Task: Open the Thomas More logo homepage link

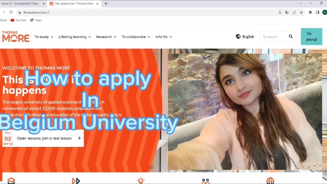Action: tap(16, 37)
